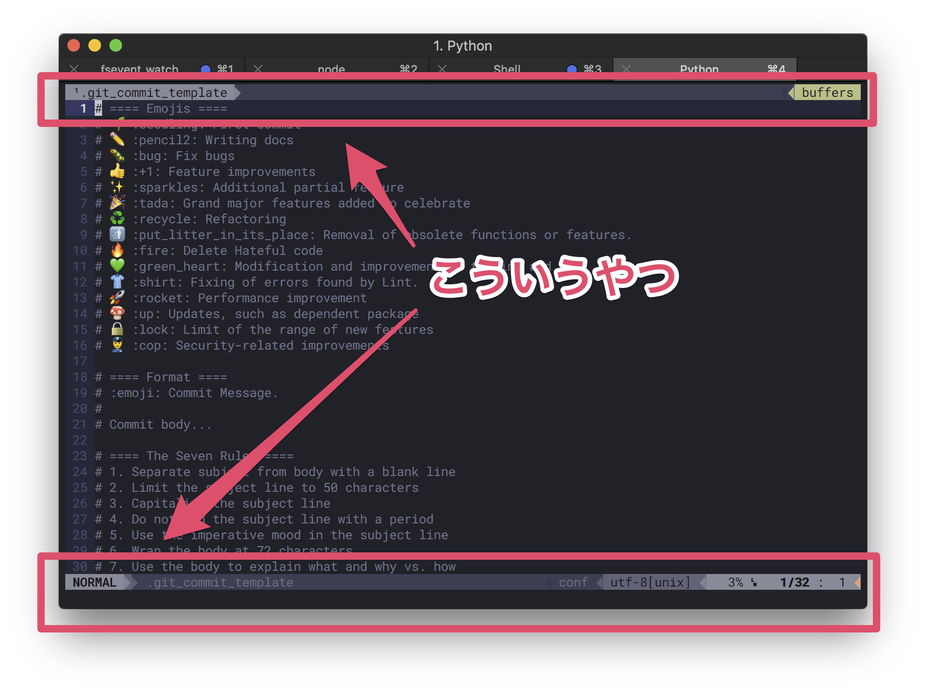Click ':rocket: Performance improvement' text

(x=250, y=298)
